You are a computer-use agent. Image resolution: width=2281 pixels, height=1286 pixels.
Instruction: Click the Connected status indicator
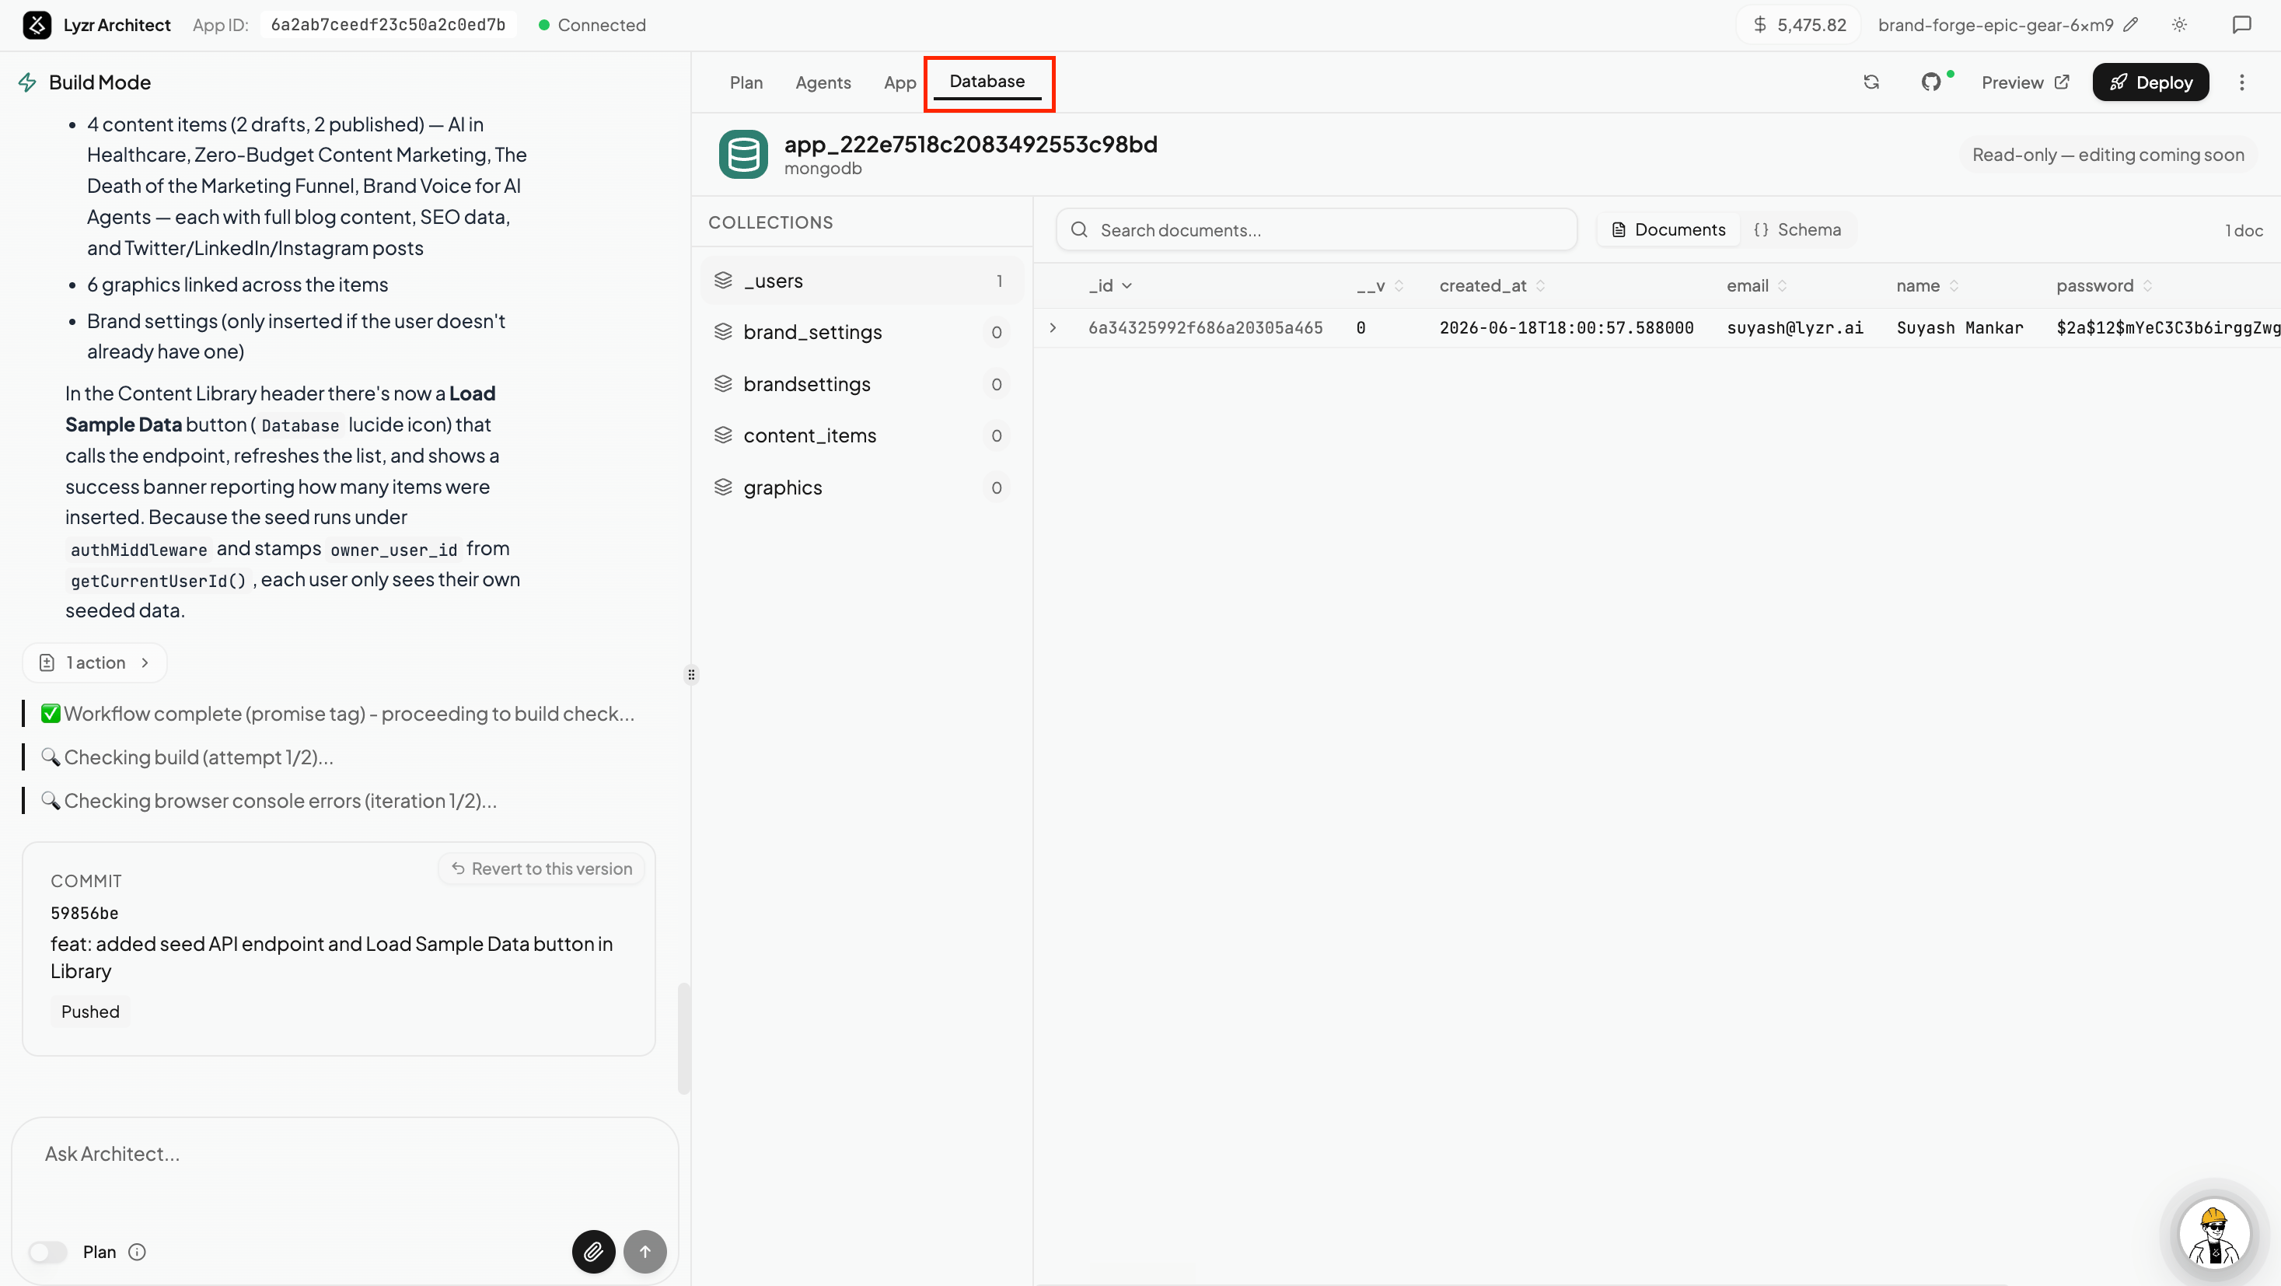click(592, 25)
